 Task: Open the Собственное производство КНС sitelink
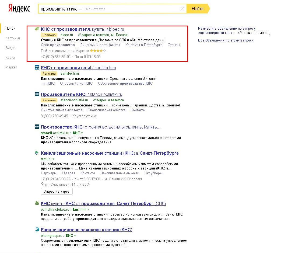[x=125, y=83]
